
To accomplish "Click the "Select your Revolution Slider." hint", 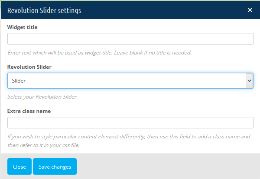I will pyautogui.click(x=42, y=96).
